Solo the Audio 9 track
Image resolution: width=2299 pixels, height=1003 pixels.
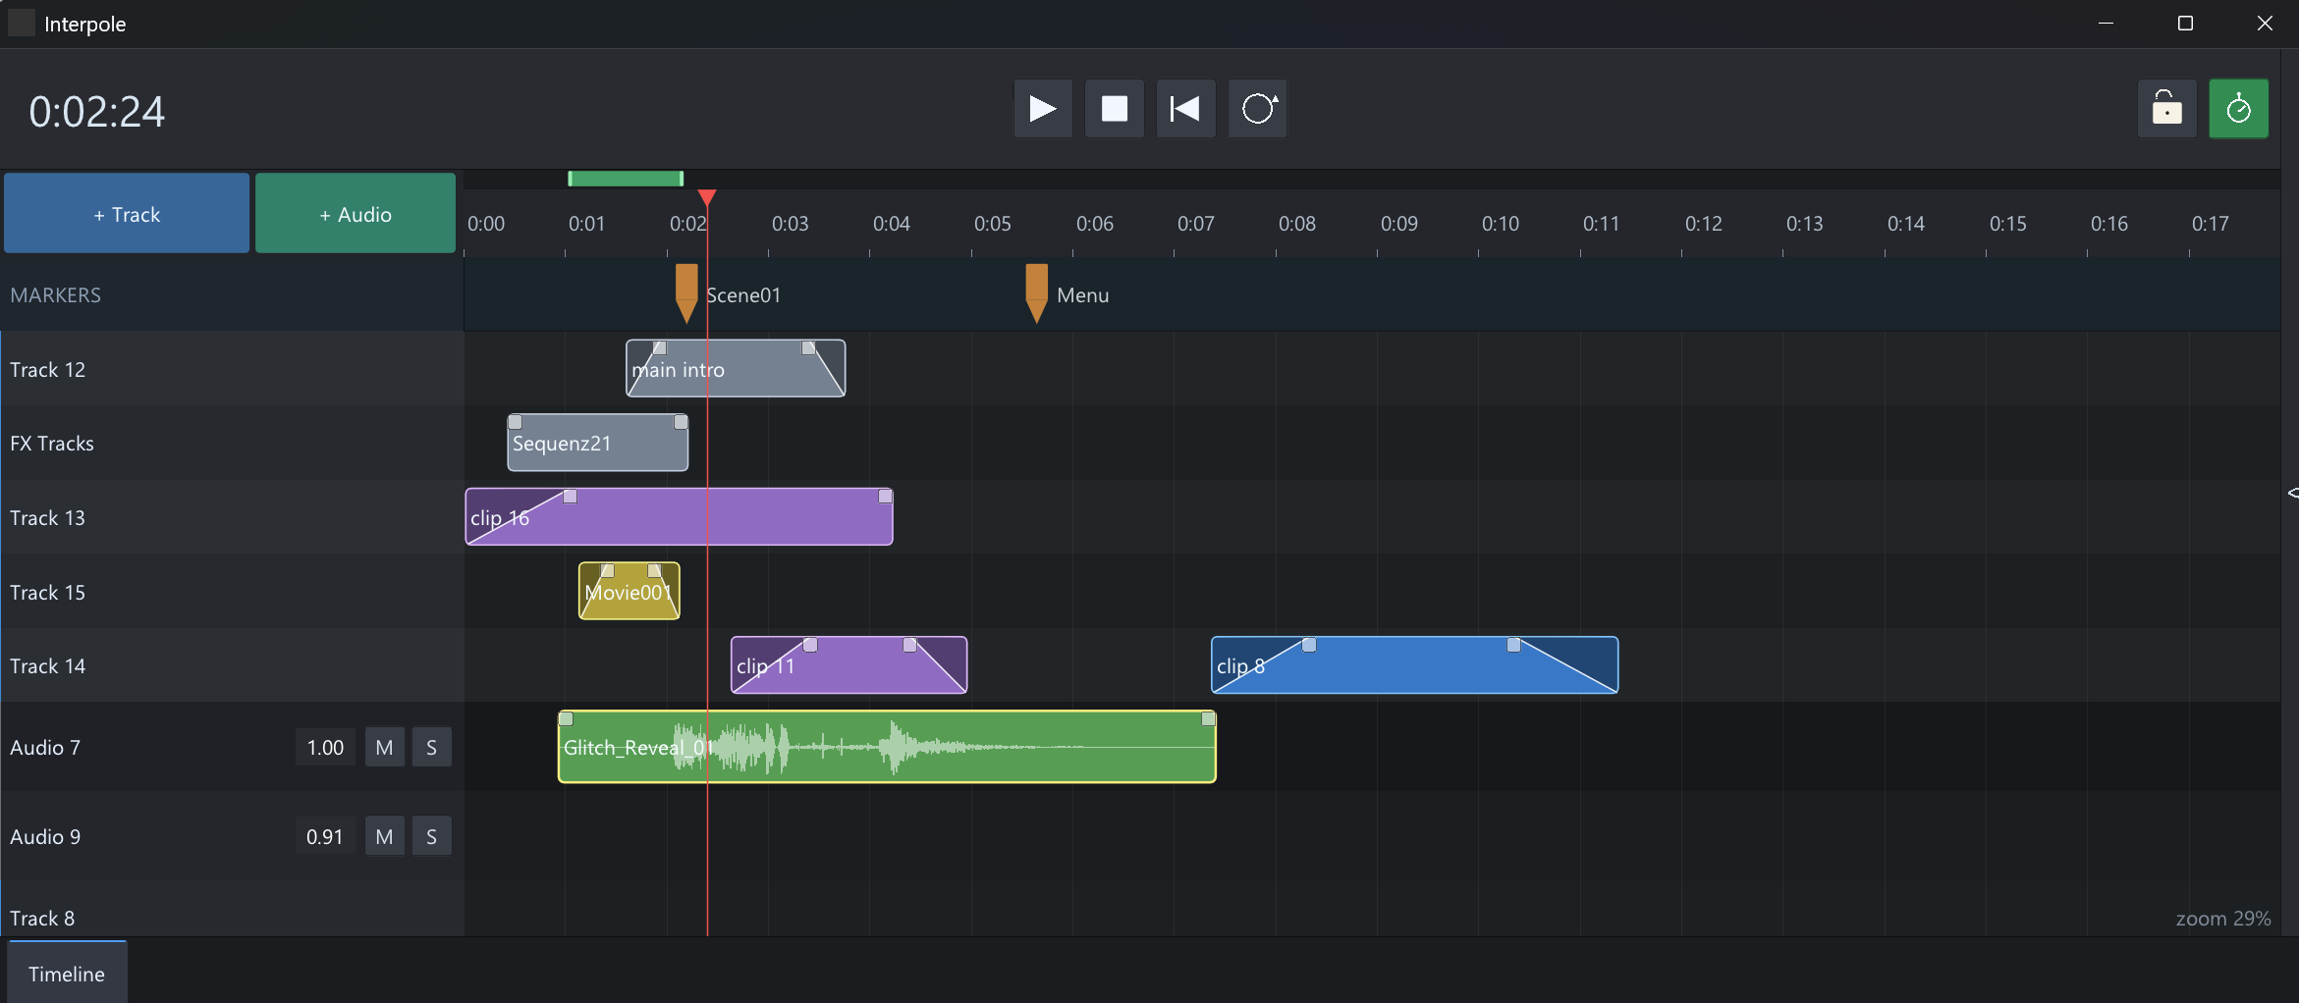tap(431, 837)
